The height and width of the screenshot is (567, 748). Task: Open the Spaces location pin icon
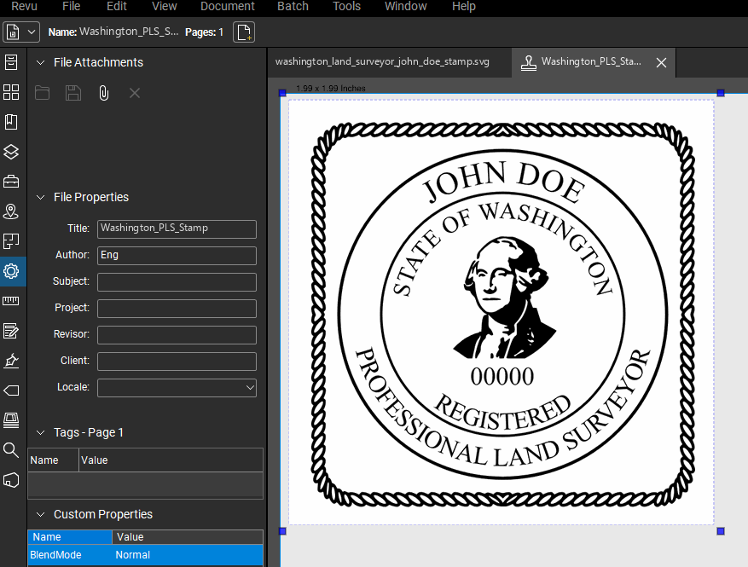pyautogui.click(x=11, y=211)
